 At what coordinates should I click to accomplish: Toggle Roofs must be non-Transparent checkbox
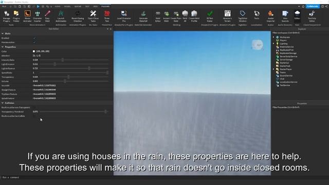point(34,107)
